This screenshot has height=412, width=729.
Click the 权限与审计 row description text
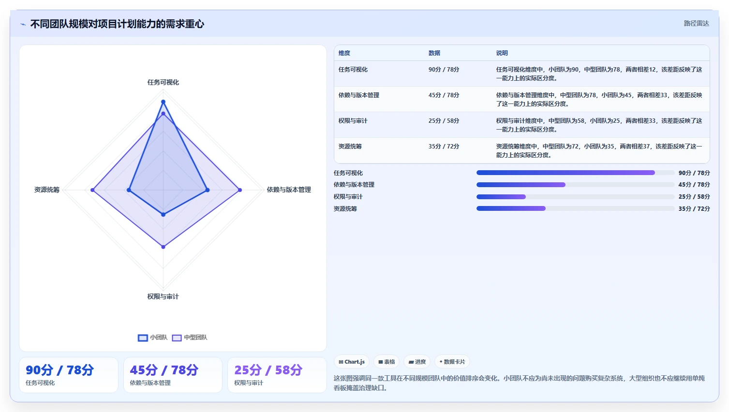[x=599, y=125]
